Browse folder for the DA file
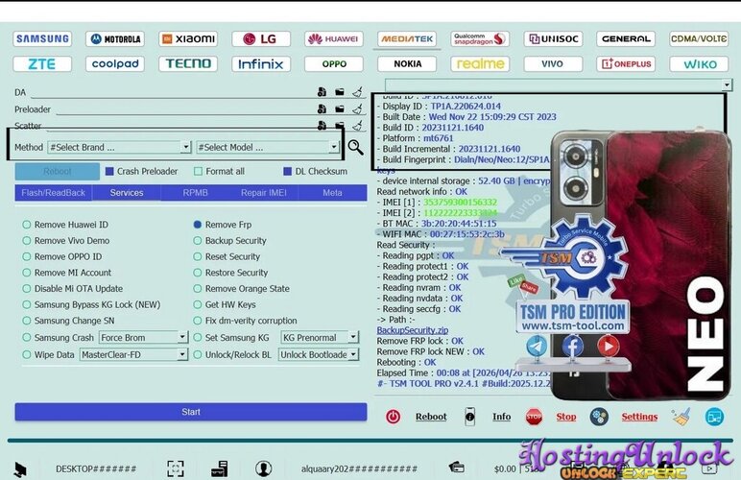This screenshot has height=480, width=741. (x=340, y=92)
